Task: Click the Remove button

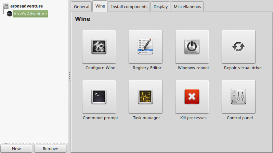Action: (x=51, y=149)
